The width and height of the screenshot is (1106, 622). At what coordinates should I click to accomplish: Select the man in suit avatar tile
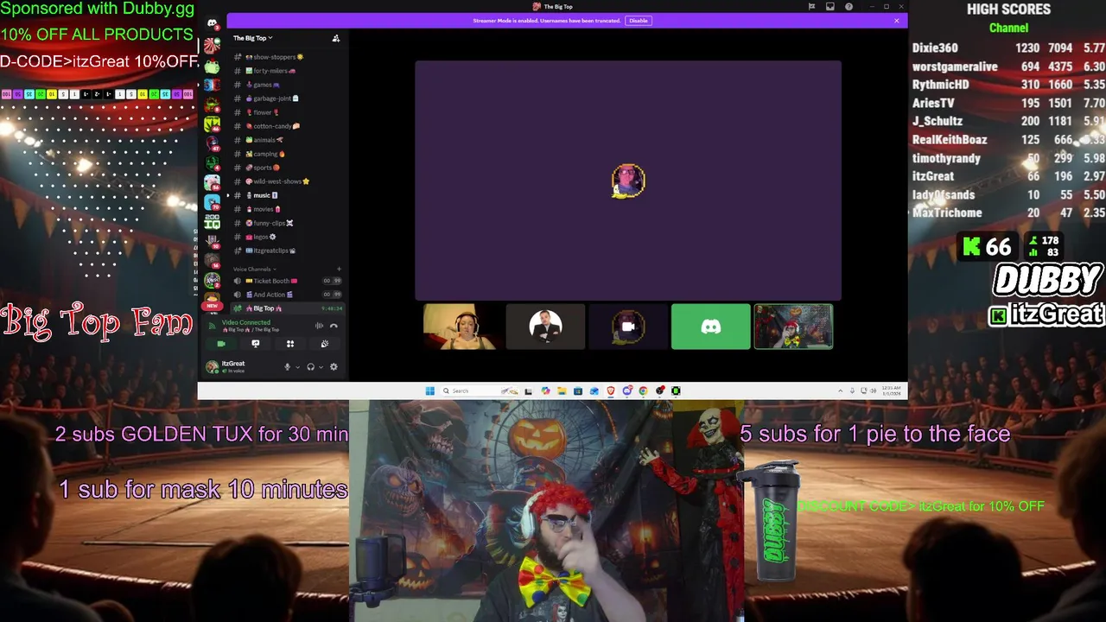click(544, 327)
